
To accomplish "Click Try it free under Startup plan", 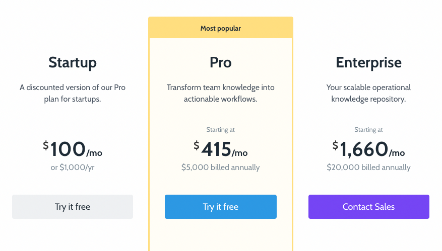I will pyautogui.click(x=73, y=207).
